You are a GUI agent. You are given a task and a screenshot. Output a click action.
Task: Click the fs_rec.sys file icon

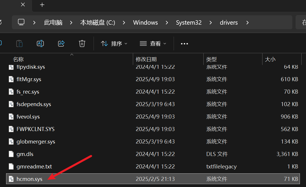11,92
